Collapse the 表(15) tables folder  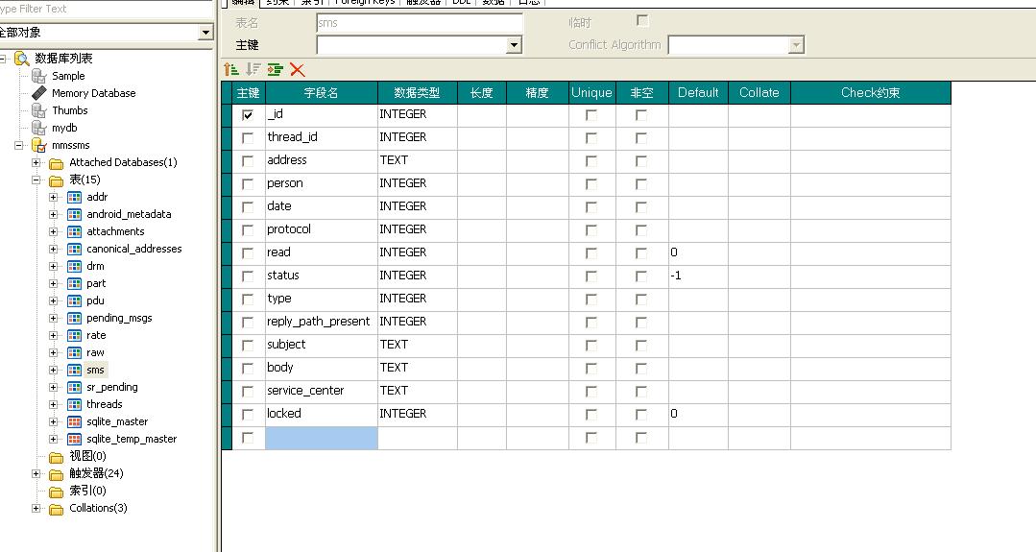36,180
